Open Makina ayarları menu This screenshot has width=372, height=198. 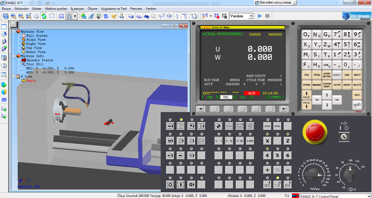click(56, 9)
